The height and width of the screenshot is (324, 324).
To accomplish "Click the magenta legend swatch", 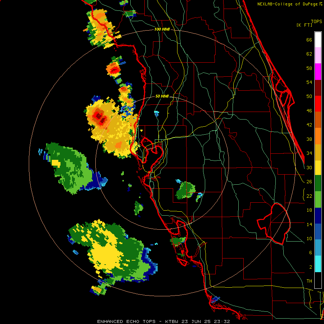I will click(318, 72).
